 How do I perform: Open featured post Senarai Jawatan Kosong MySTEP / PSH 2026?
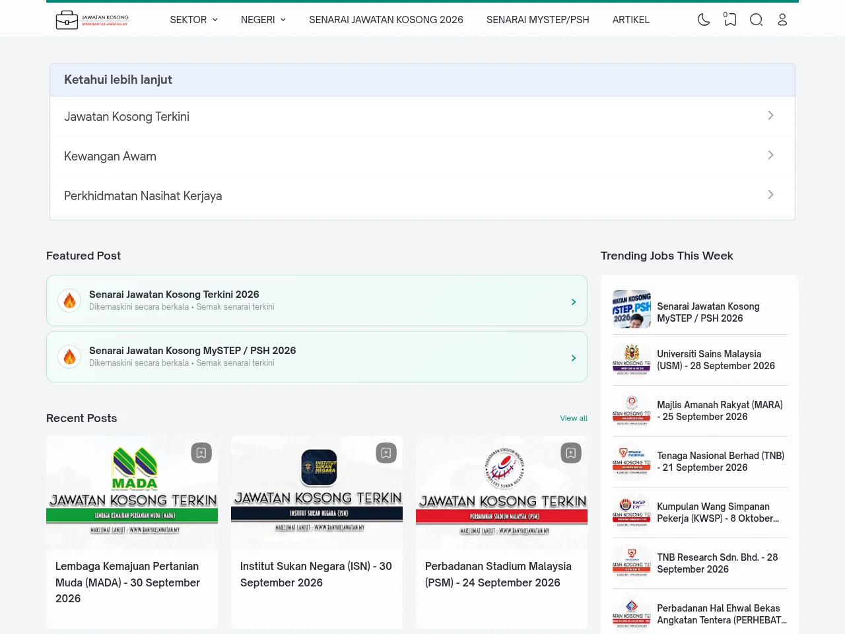pyautogui.click(x=317, y=357)
